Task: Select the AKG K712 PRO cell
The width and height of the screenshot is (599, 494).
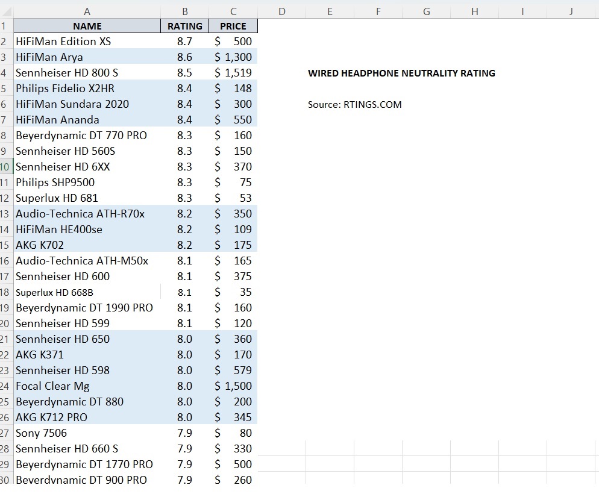Action: point(87,417)
